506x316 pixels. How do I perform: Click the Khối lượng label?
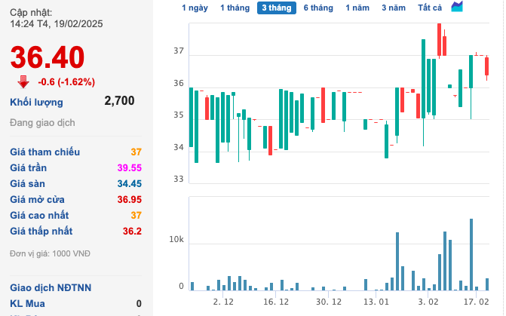[x=36, y=102]
